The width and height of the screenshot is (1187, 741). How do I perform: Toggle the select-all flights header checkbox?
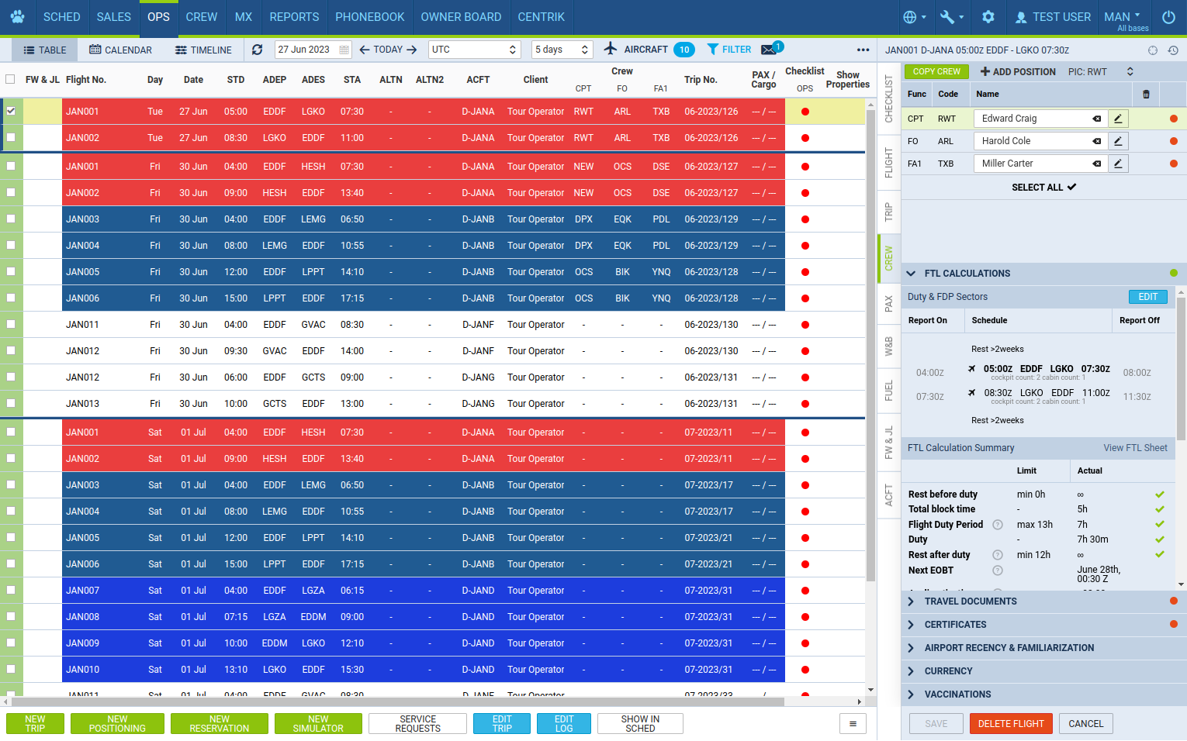tap(10, 79)
